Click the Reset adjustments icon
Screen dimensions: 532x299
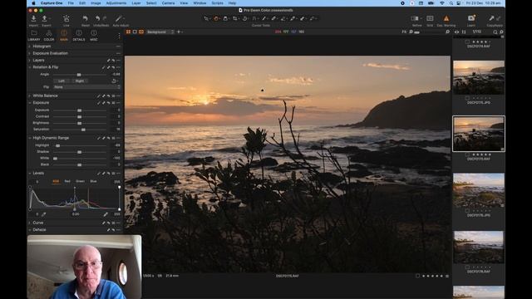click(85, 18)
